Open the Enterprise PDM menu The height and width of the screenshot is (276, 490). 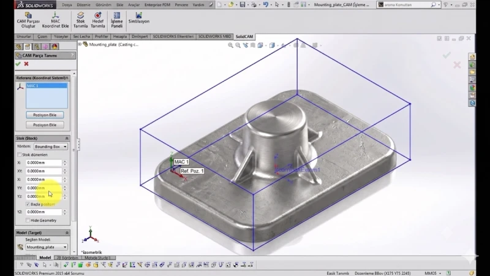point(157,5)
